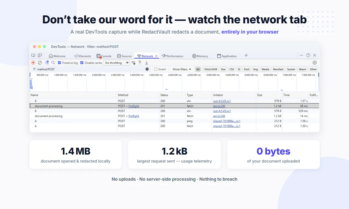Viewport: 349px width, 209px height.
Task: Sort by the Name column header
Action: pyautogui.click(x=73, y=95)
